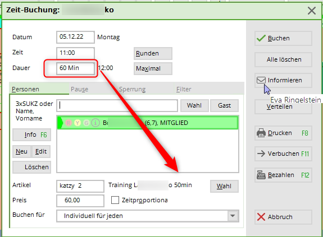Click the red R circle in member row

69,123
